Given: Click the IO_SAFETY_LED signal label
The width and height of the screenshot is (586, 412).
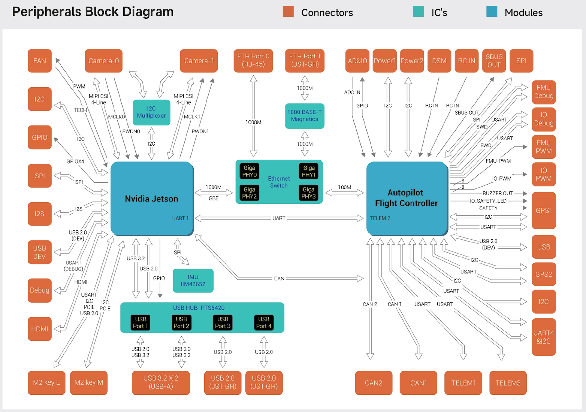Looking at the screenshot, I should click(488, 201).
